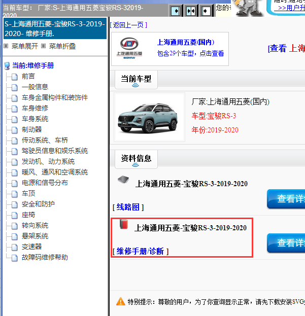Click the page icon next to 变速器
Viewport: 305px width, 316px height.
click(14, 248)
